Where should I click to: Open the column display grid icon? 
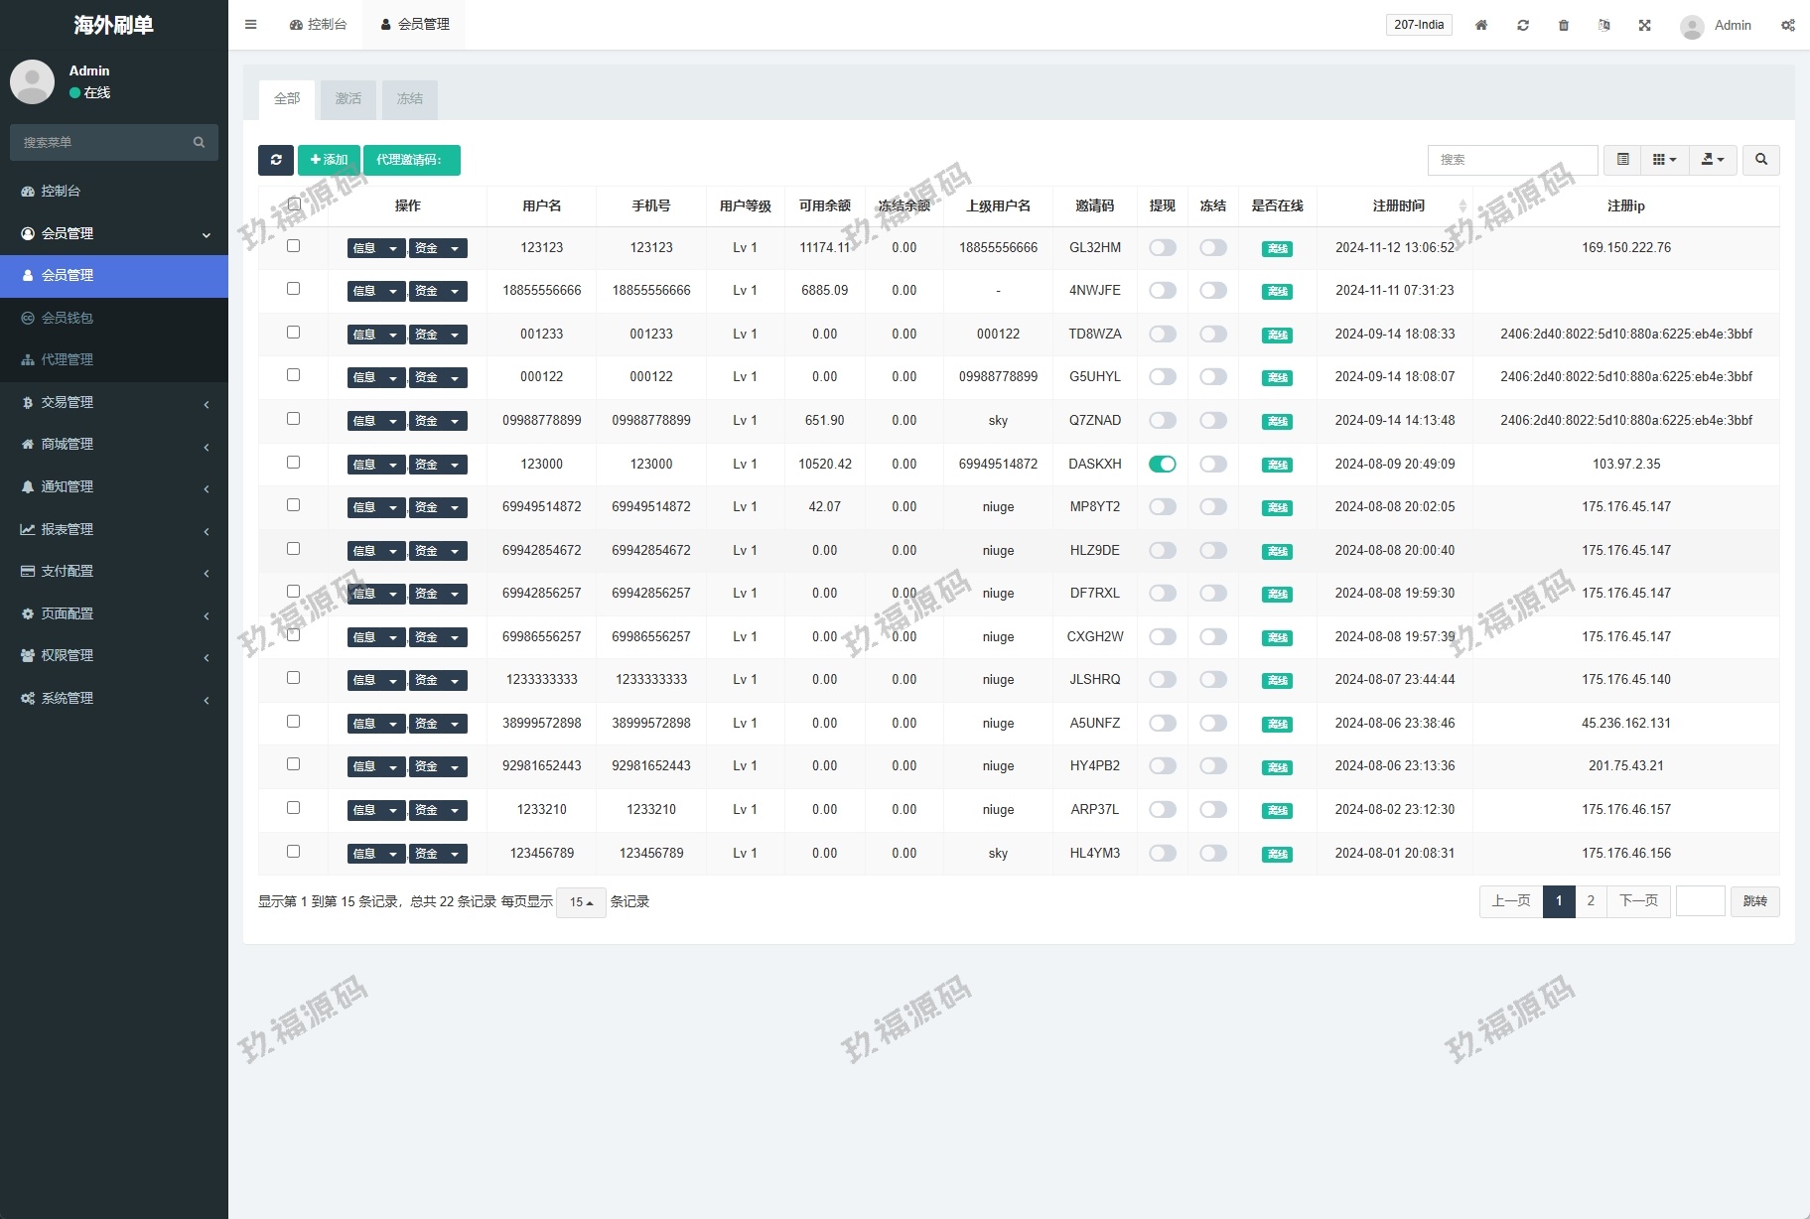point(1664,160)
